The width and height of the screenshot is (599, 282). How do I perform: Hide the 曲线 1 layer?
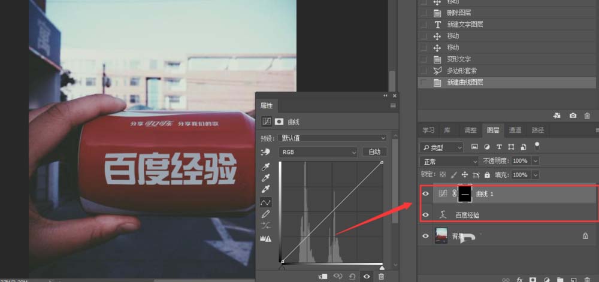425,194
